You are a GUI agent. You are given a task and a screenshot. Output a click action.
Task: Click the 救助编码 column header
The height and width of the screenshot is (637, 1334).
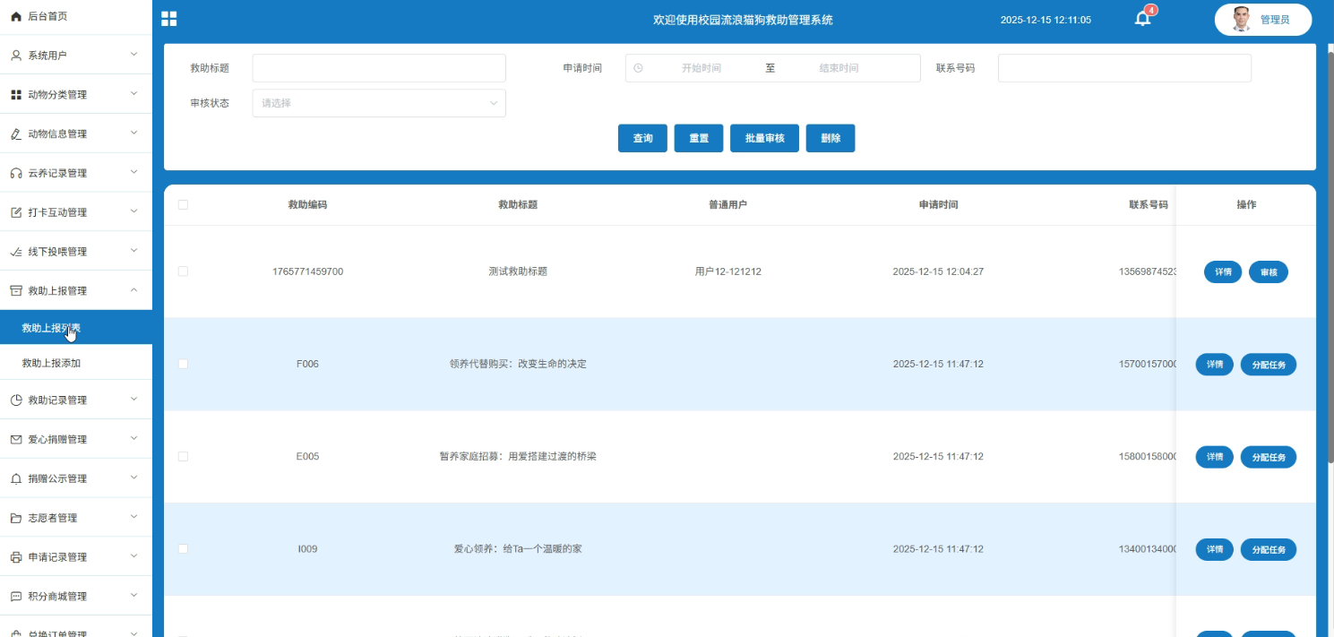click(307, 204)
